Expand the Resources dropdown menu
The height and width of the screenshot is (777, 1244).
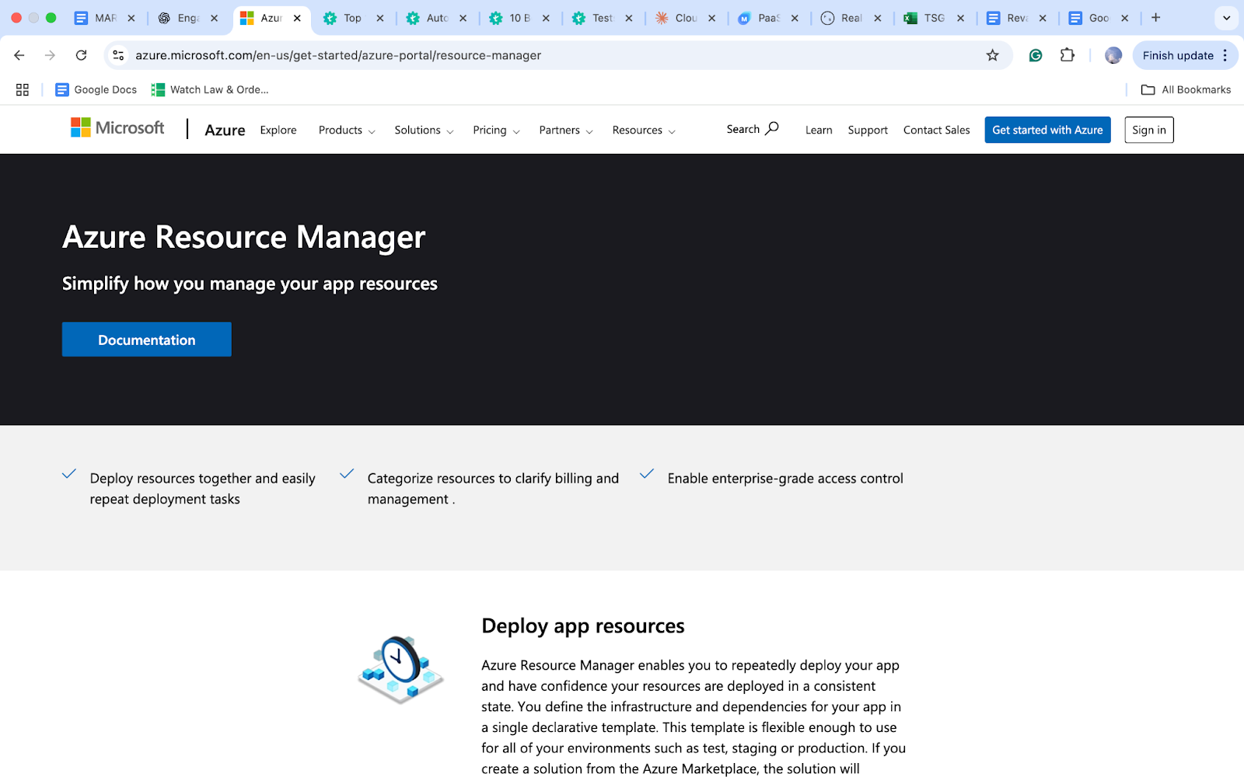644,130
